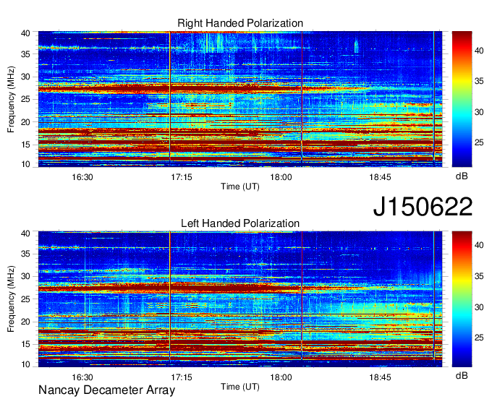This screenshot has height=399, width=492.
Task: Click the 40 MHz tick of Left Handed plot
Action: 25,233
